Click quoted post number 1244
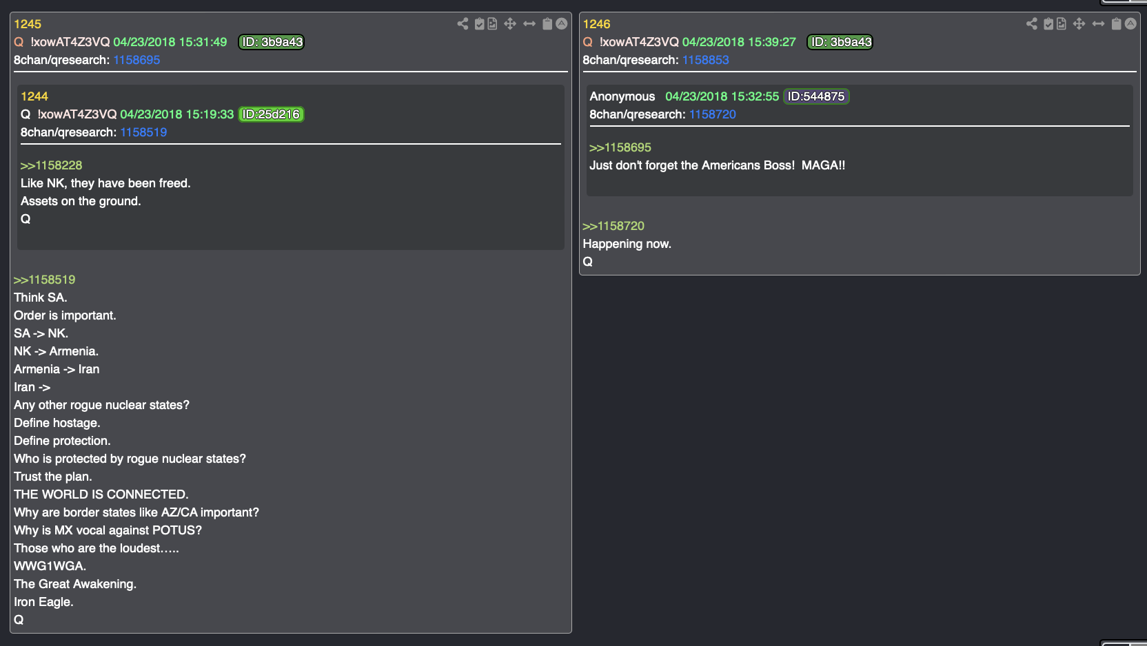 (34, 96)
